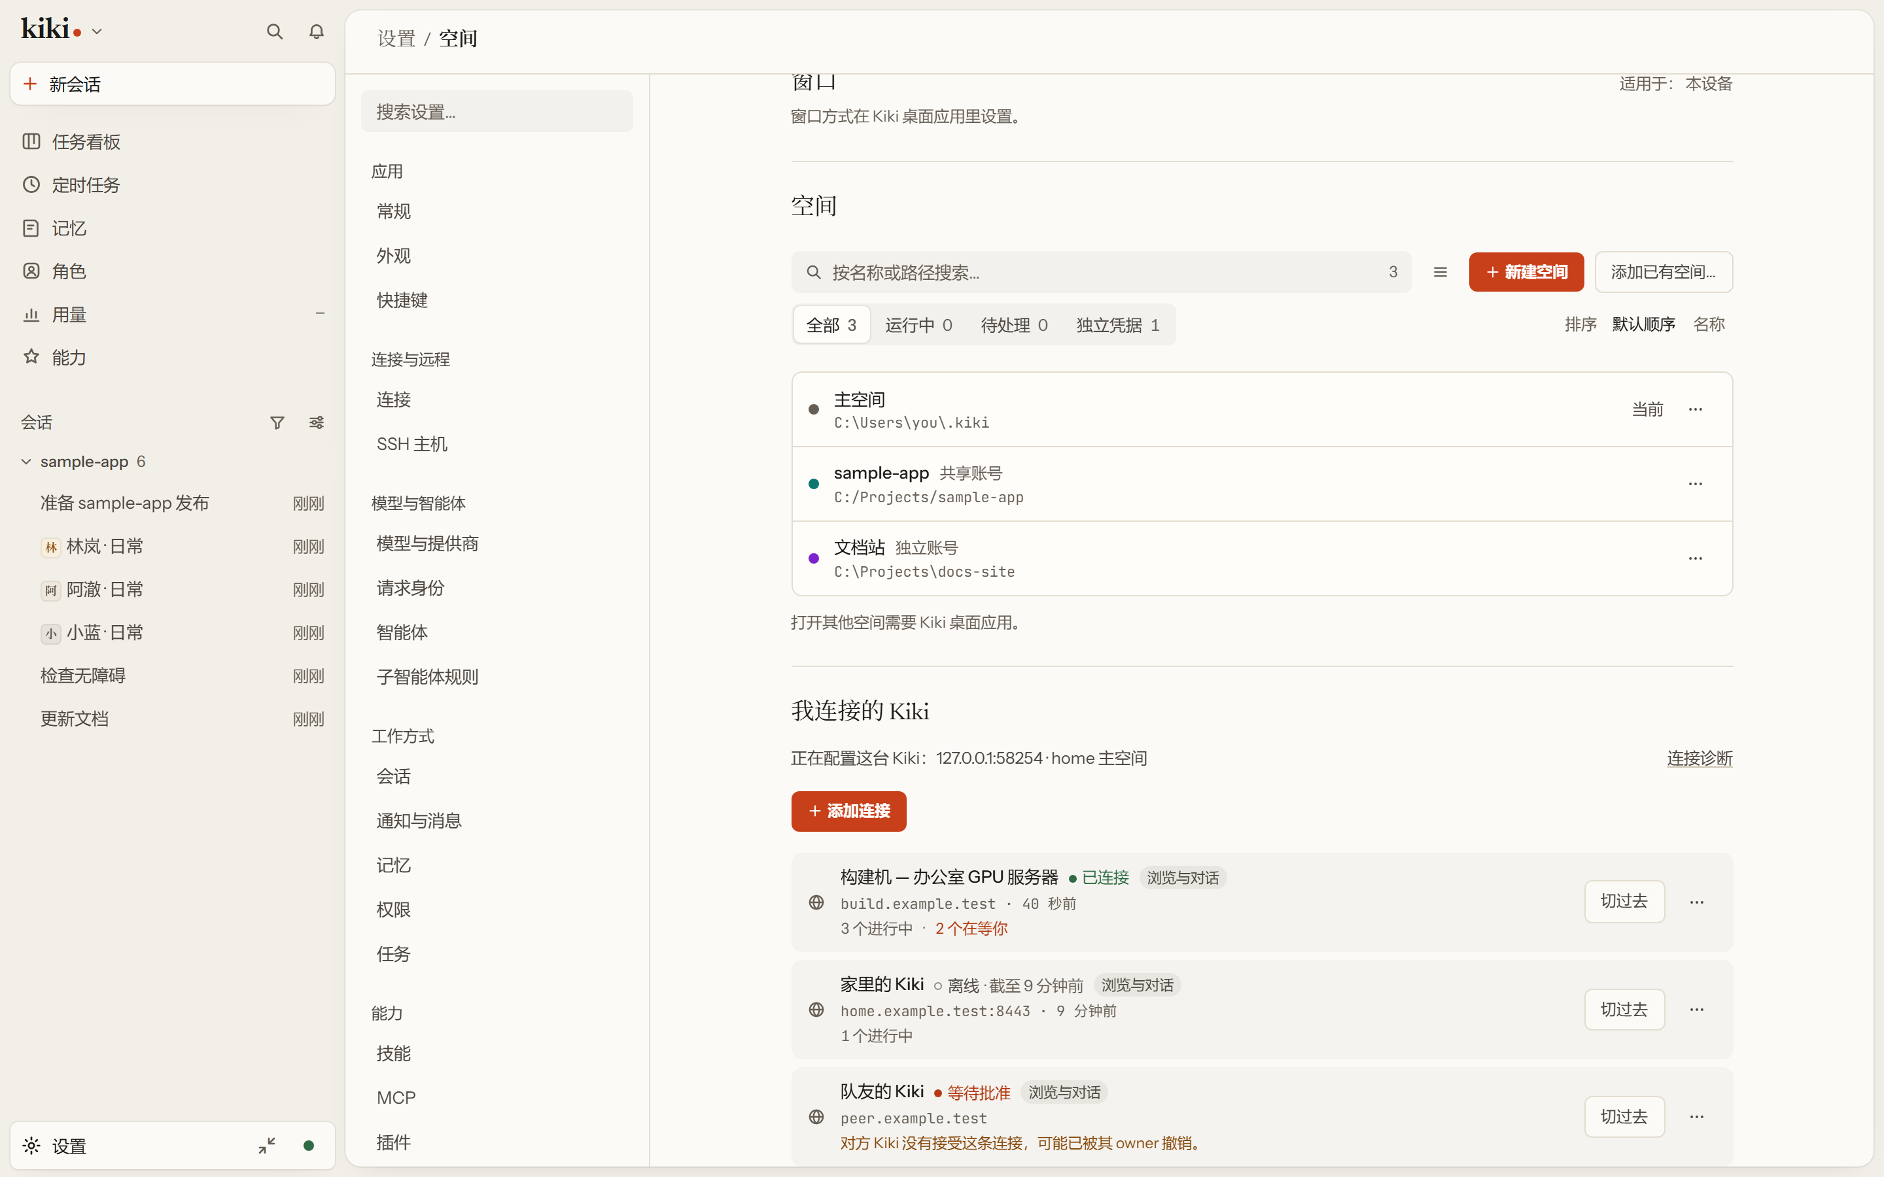Start a 新会话
Screen dimensions: 1884x1177
(172, 84)
